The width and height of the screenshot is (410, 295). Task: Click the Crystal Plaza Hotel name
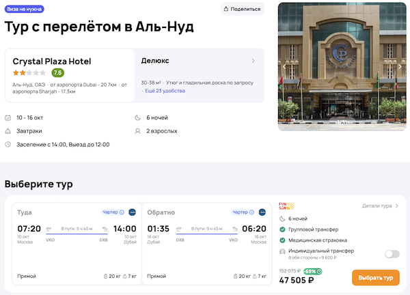52,61
